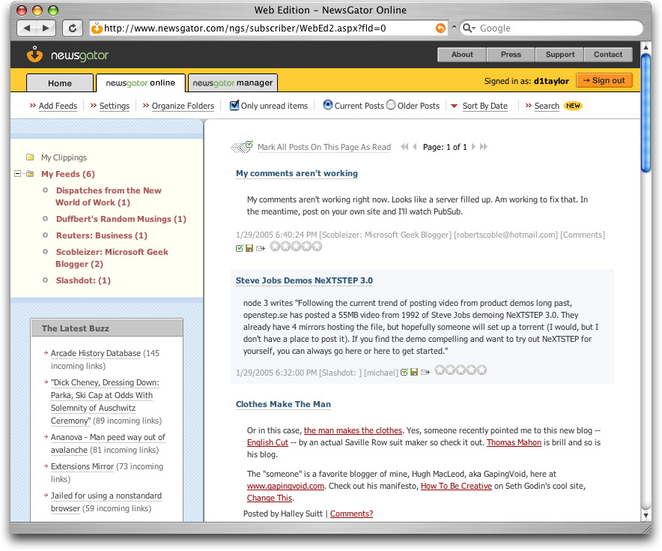Switch to the newsgator online tab
Viewport: 662px width, 551px height.
(x=141, y=82)
